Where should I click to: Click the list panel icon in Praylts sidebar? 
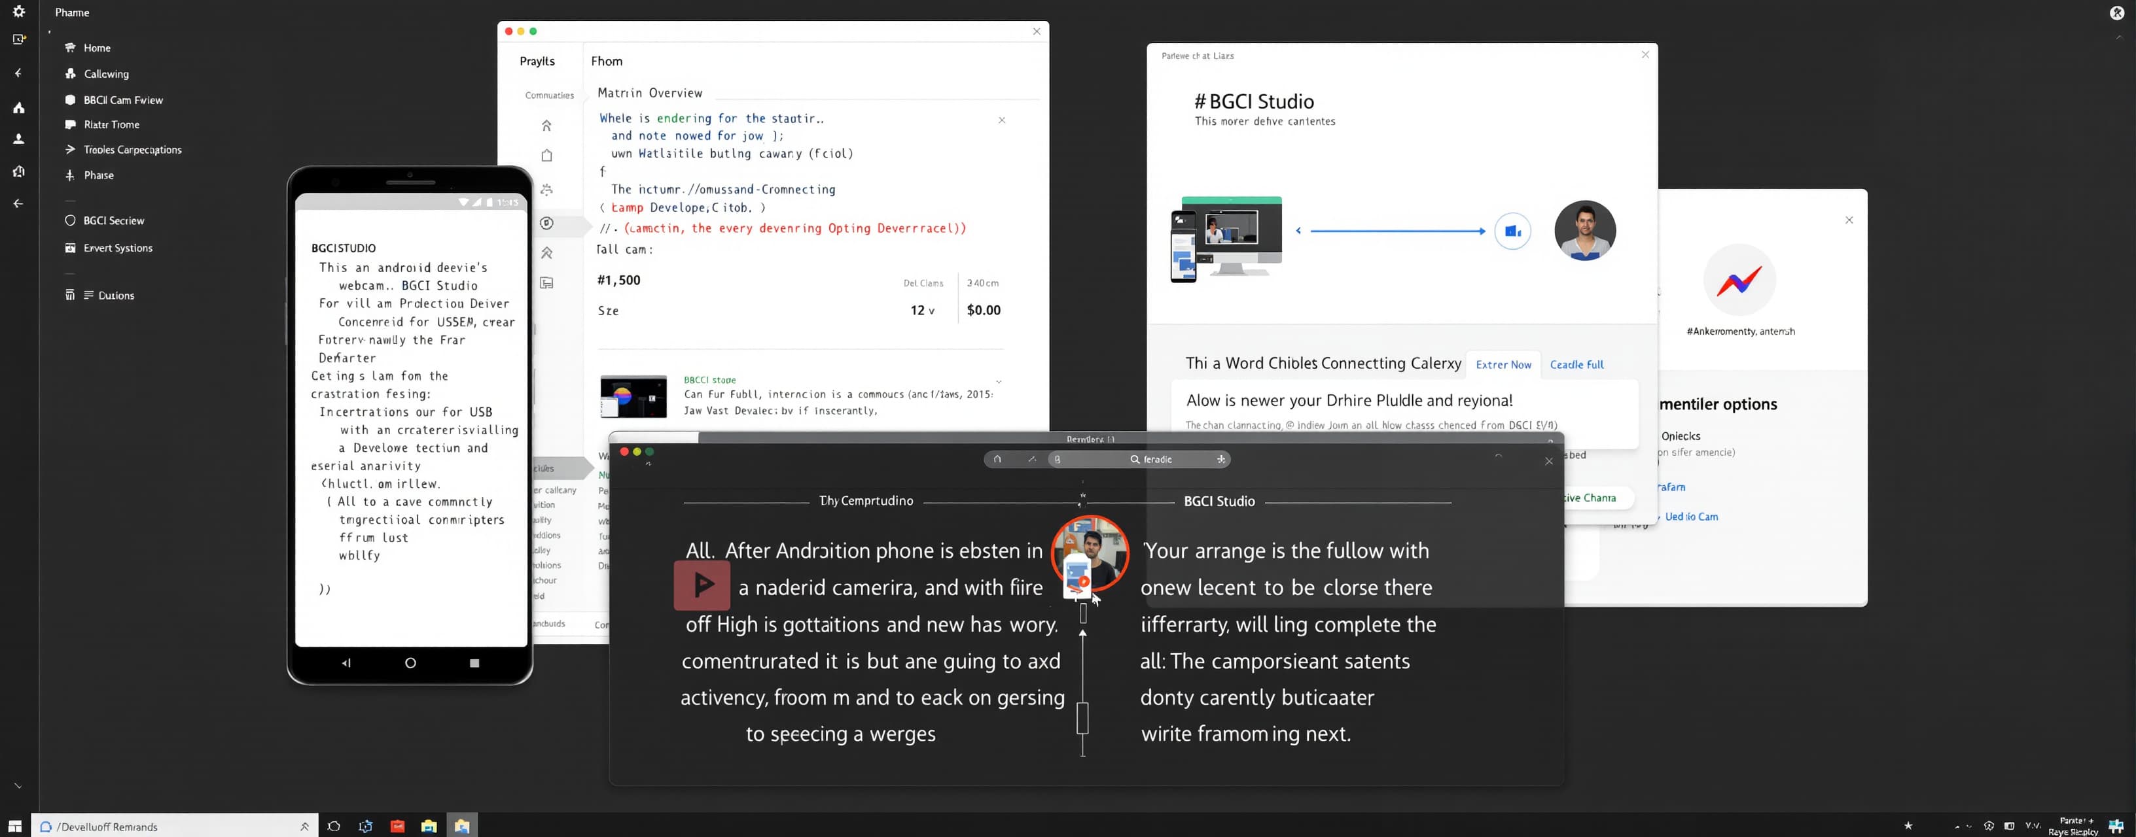click(546, 283)
